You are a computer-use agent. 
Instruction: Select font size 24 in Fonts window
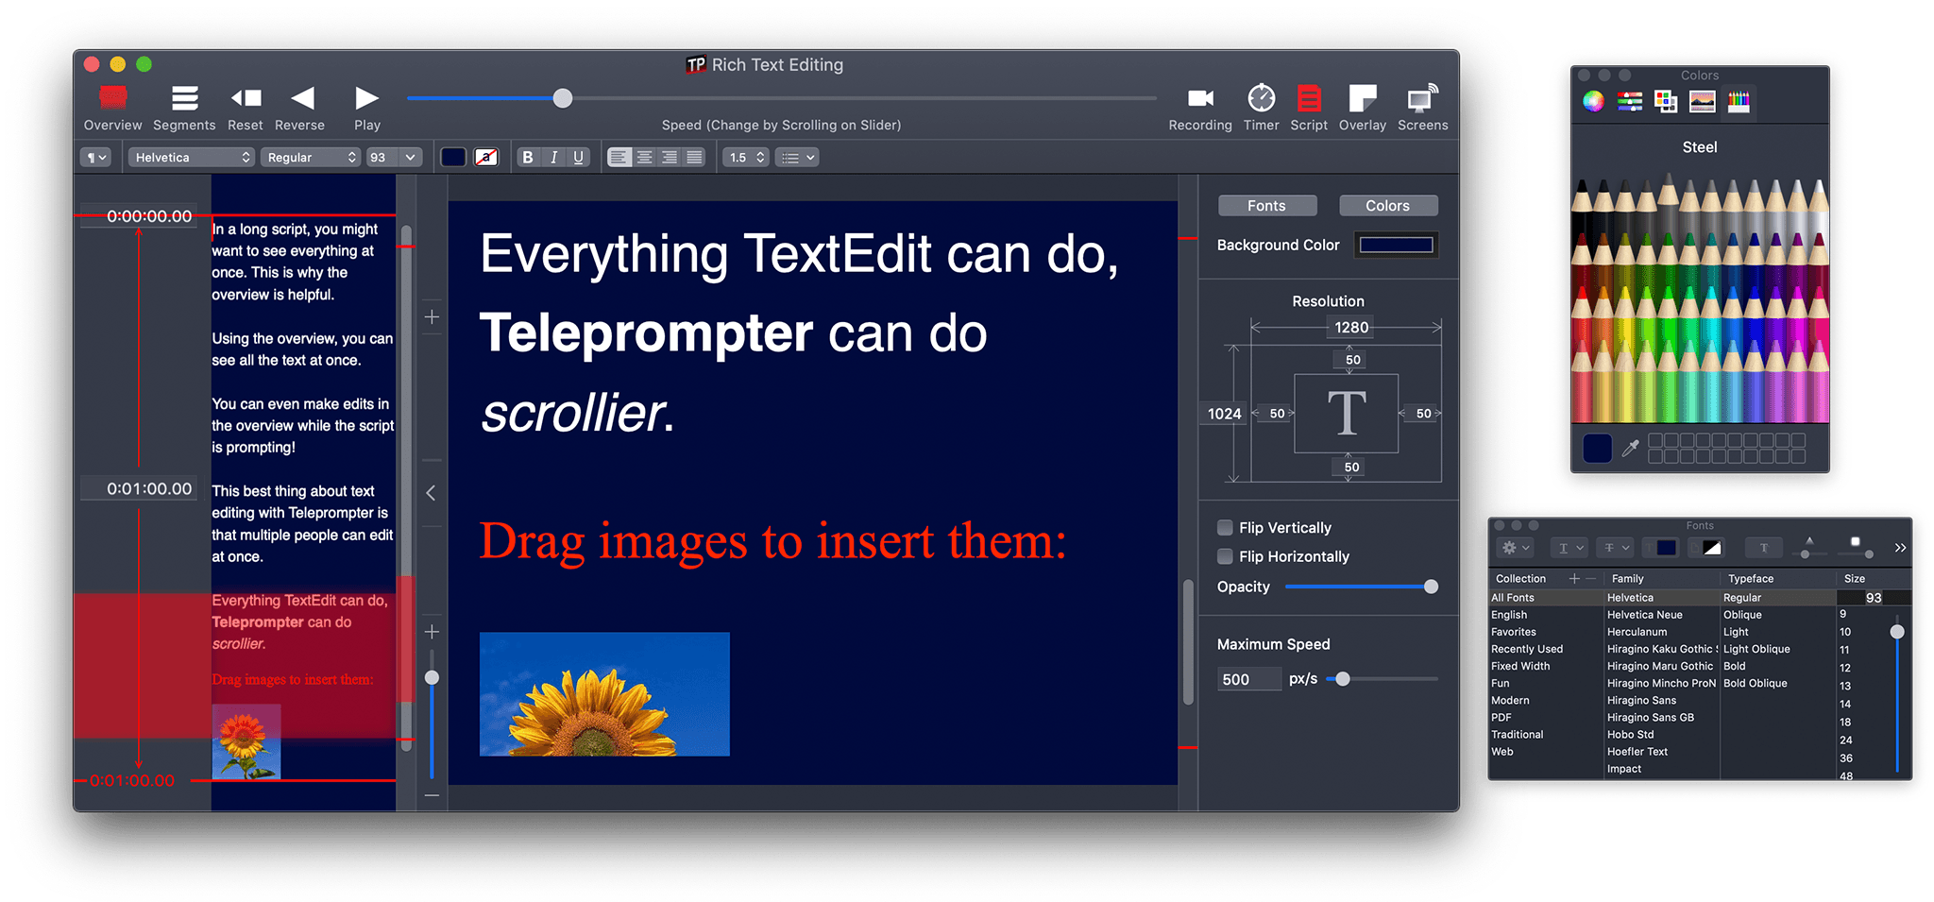[x=1845, y=740]
